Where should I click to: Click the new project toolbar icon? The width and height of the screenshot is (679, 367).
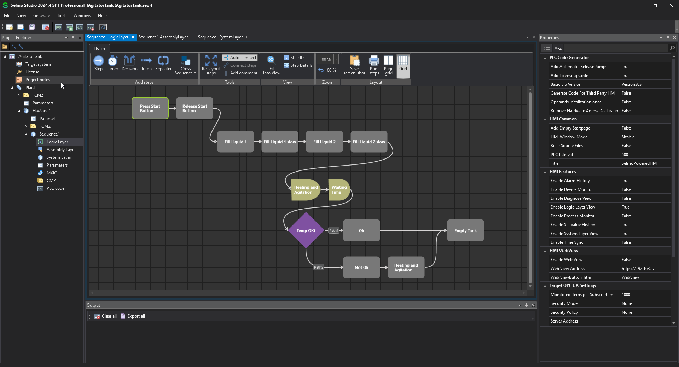[10, 27]
